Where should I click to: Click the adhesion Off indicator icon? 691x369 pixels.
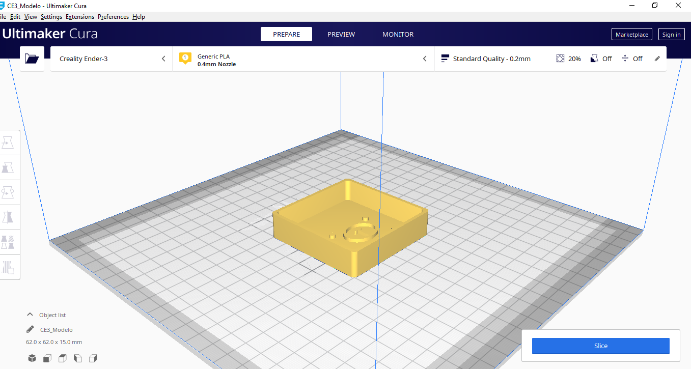[625, 59]
